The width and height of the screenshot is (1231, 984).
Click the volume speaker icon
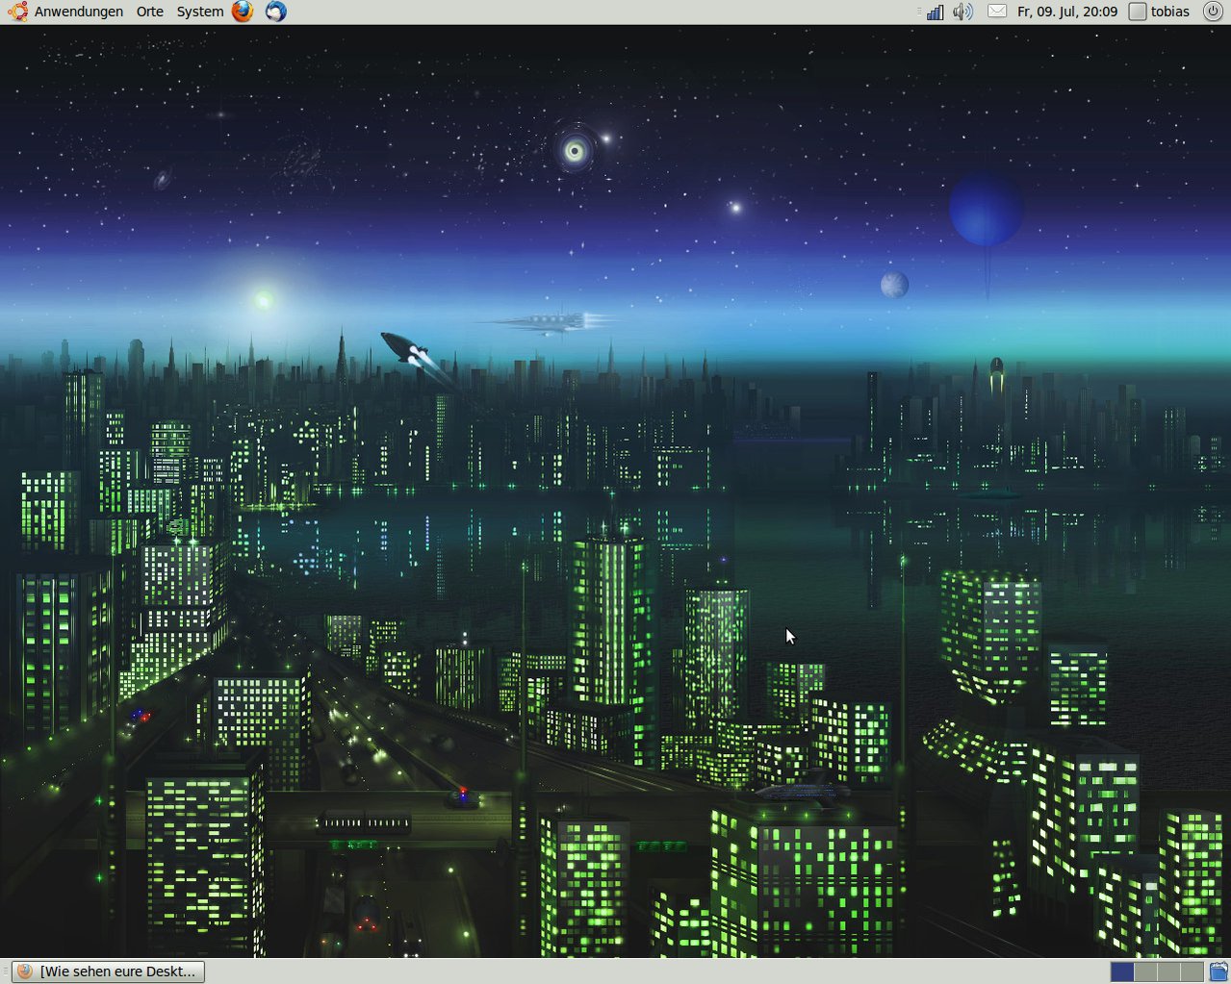(962, 12)
